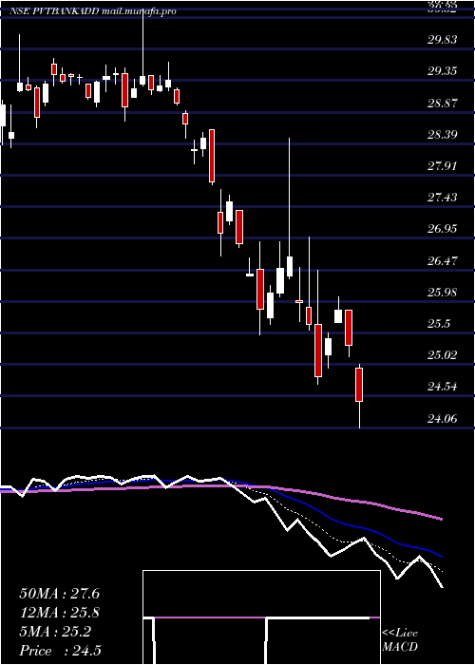Click the tall-wick candle reaching 28.39
This screenshot has width=475, height=665.
coord(290,266)
